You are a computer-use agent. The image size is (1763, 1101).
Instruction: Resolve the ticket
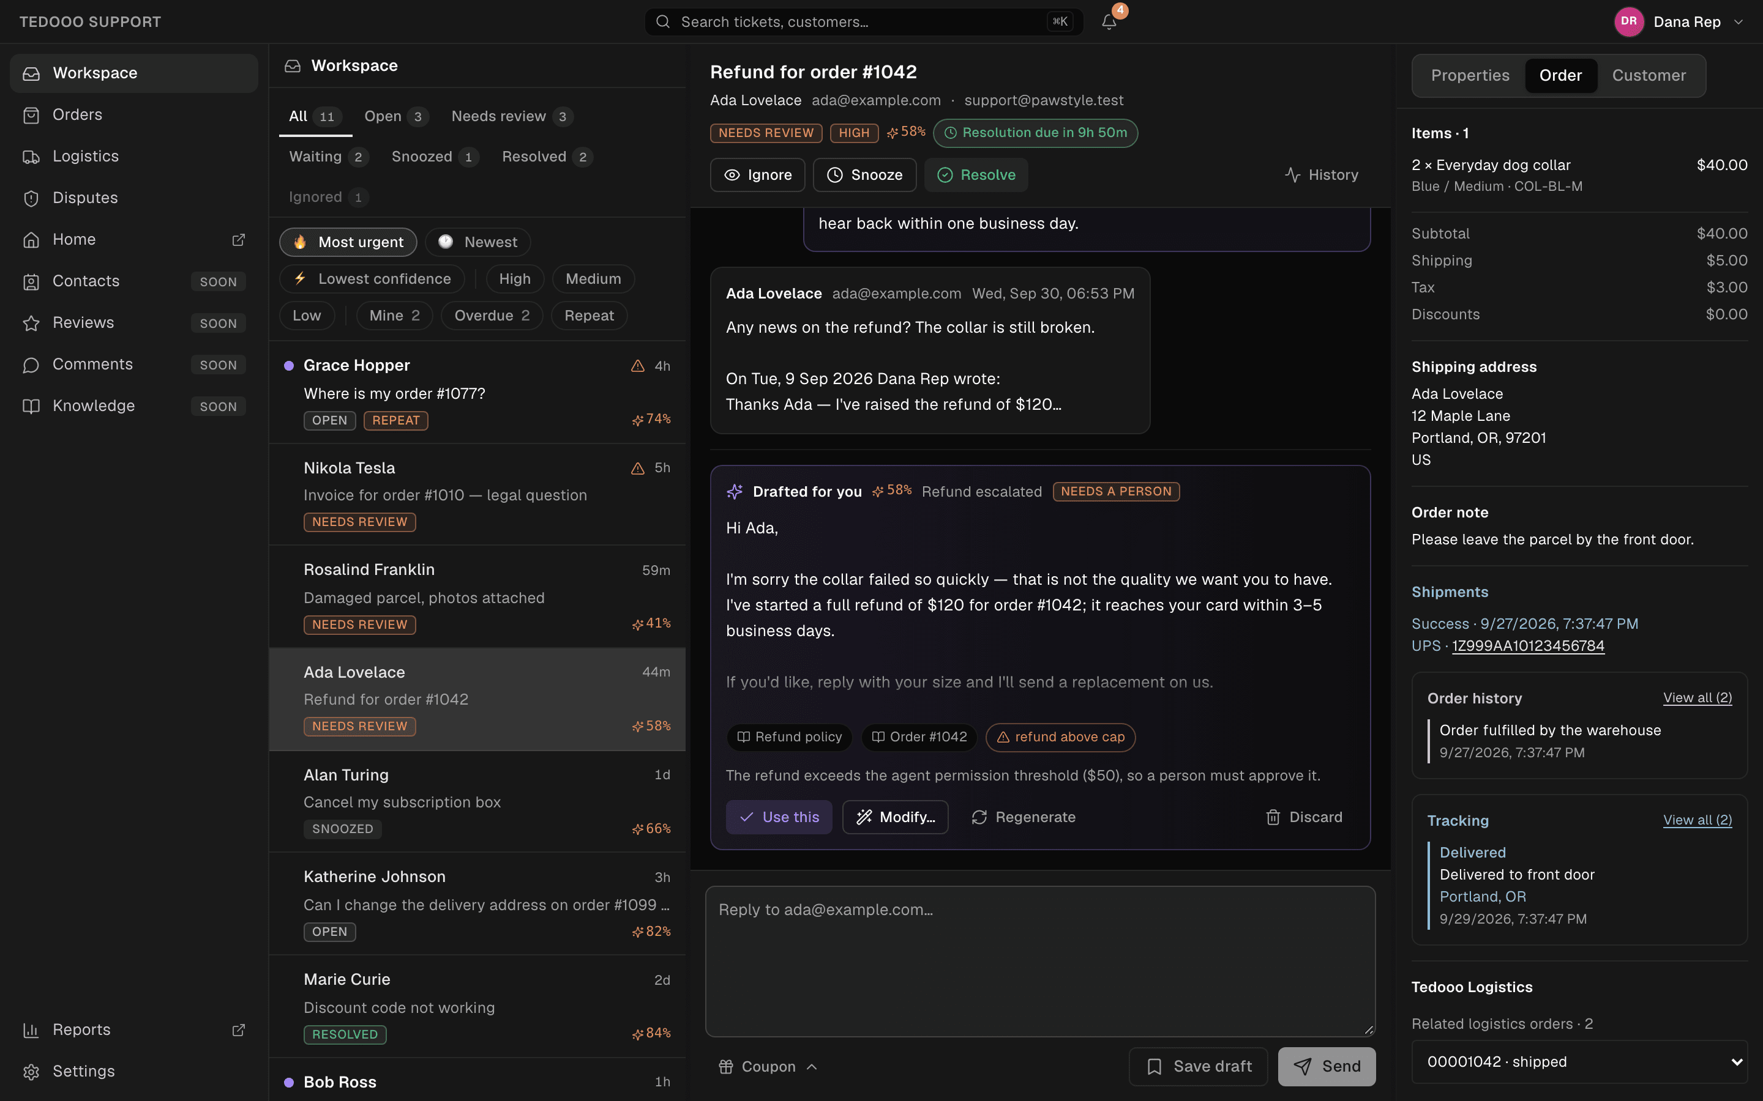[x=976, y=175]
